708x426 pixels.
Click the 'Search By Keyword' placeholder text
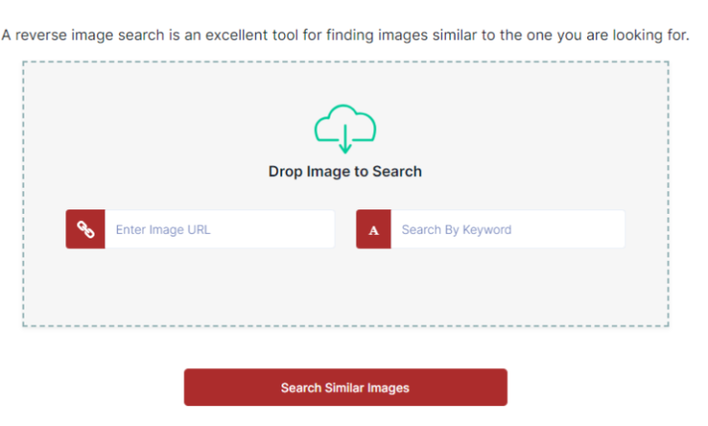457,229
